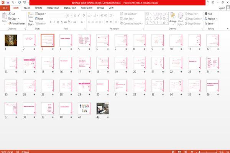The image size is (230, 153).
Task: Select slide 38 thumbnail
Action: [29, 109]
